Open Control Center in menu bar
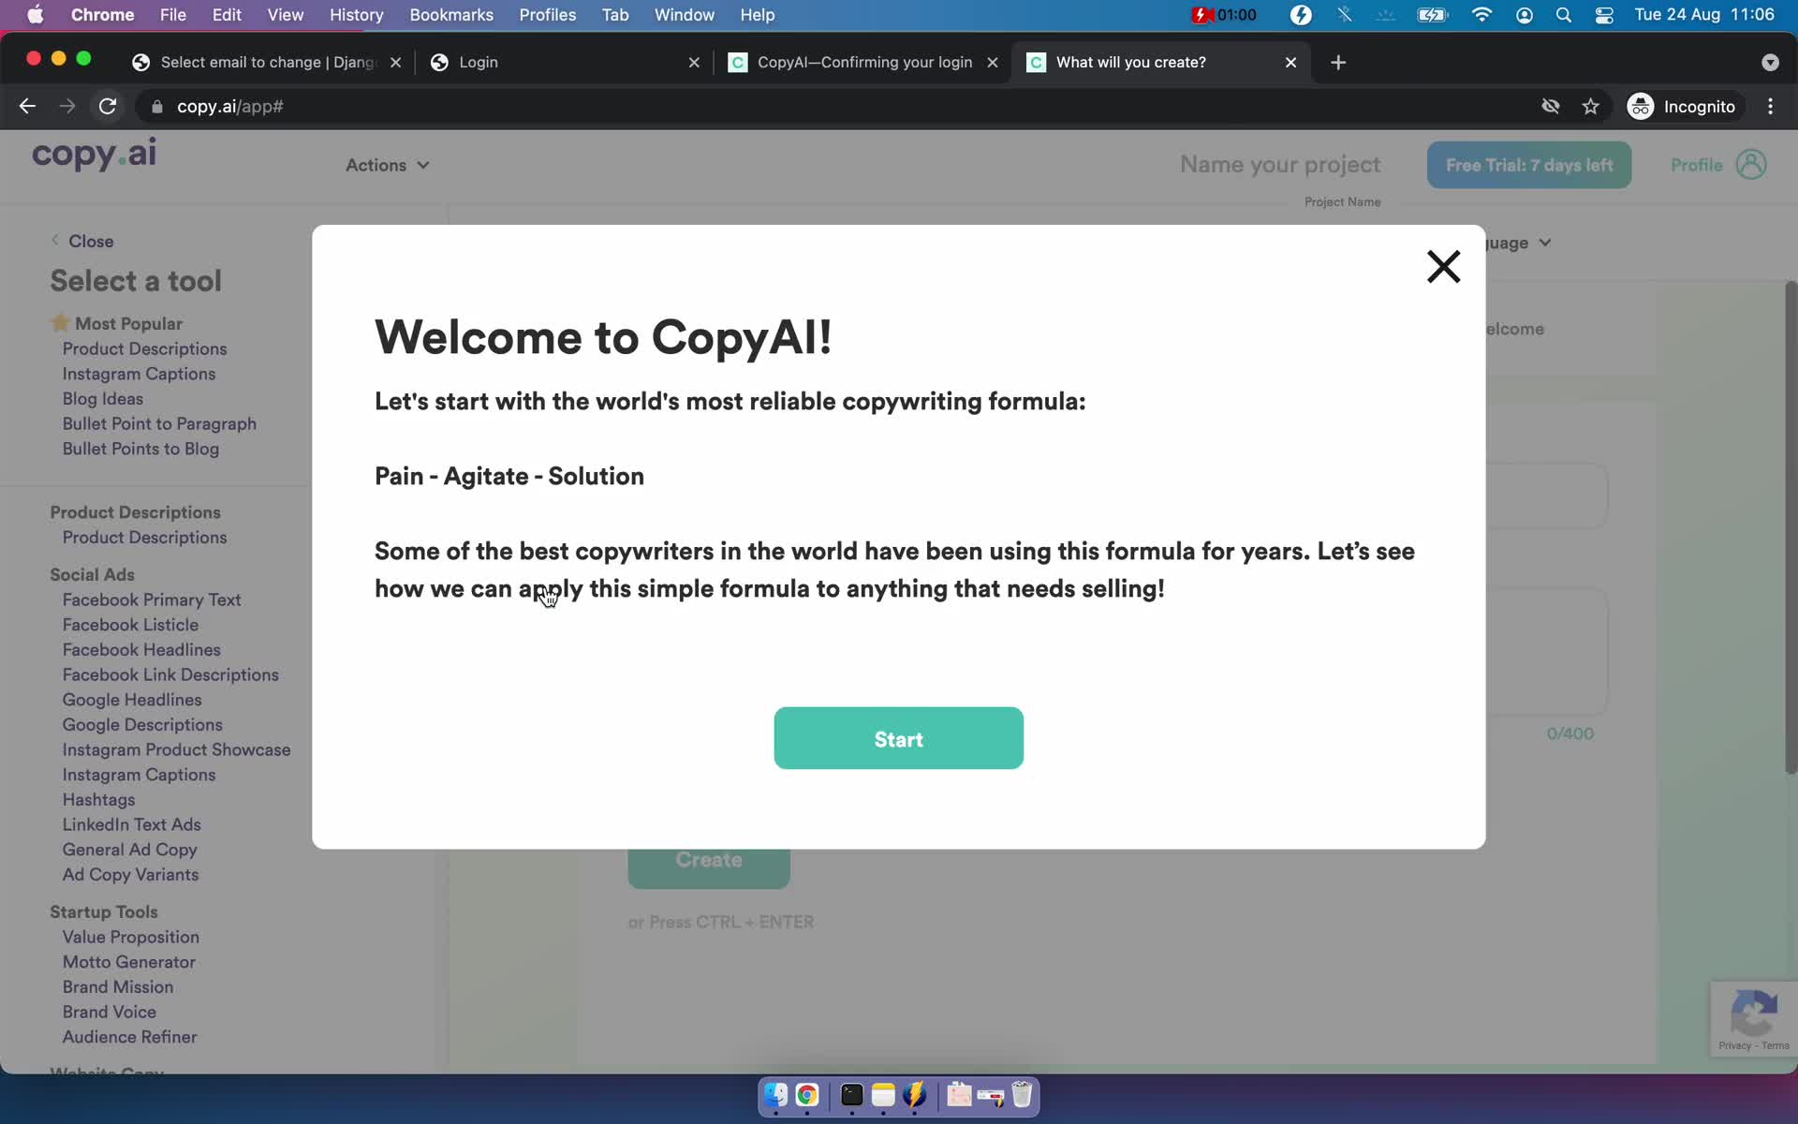The height and width of the screenshot is (1124, 1798). (x=1604, y=14)
